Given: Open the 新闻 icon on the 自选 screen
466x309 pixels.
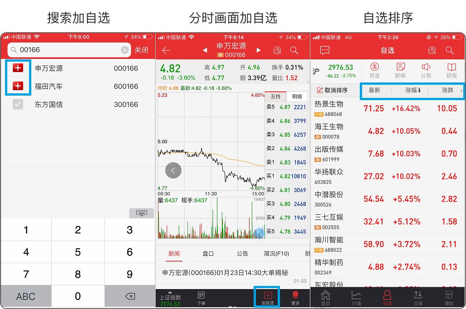Looking at the screenshot, I should pyautogui.click(x=400, y=70).
